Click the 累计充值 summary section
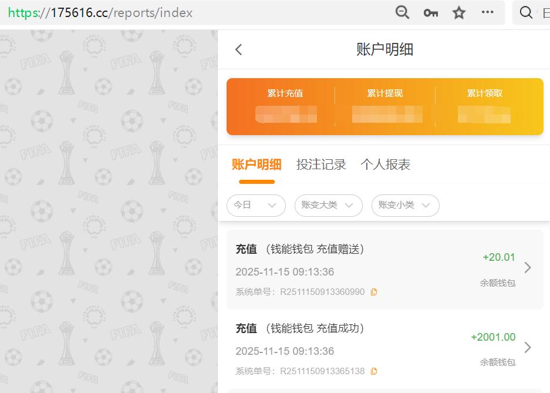The width and height of the screenshot is (550, 393). pos(285,106)
